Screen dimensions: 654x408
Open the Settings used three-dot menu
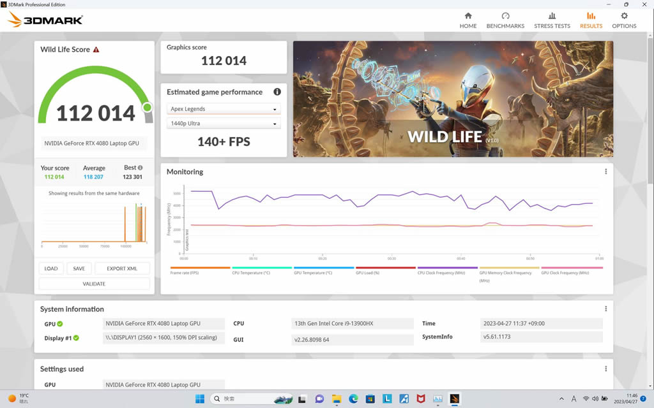(605, 369)
